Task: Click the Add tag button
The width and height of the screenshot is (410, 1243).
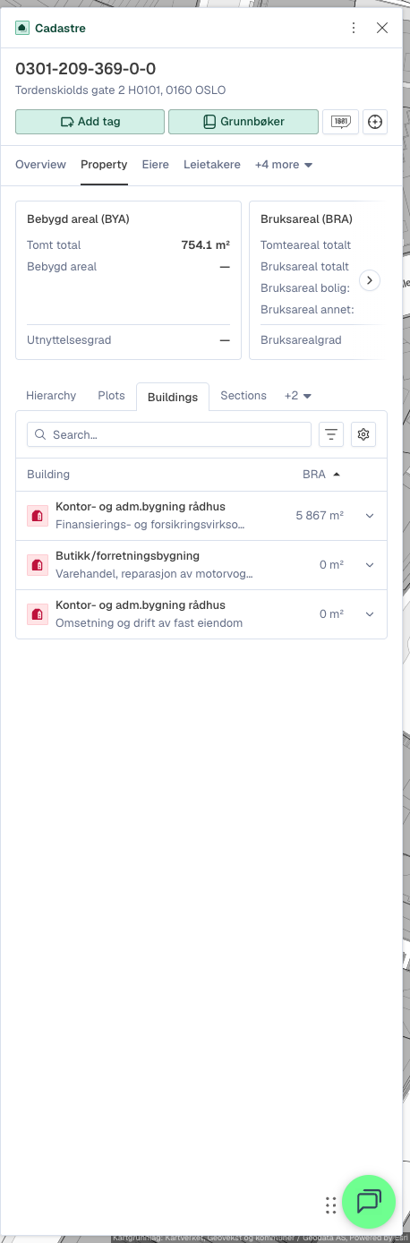Action: (90, 122)
